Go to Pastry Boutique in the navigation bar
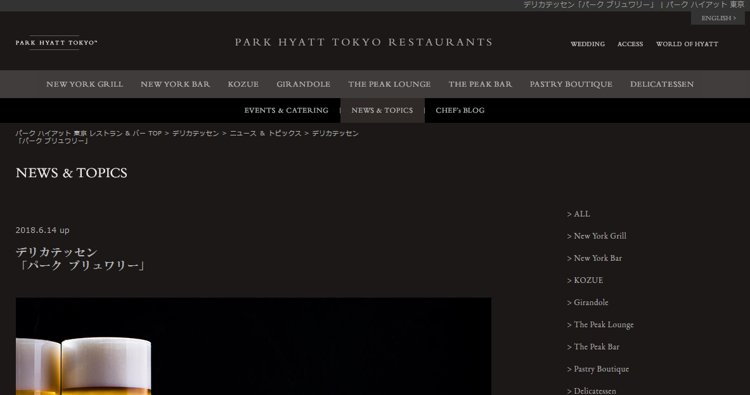The image size is (750, 395). coord(571,84)
